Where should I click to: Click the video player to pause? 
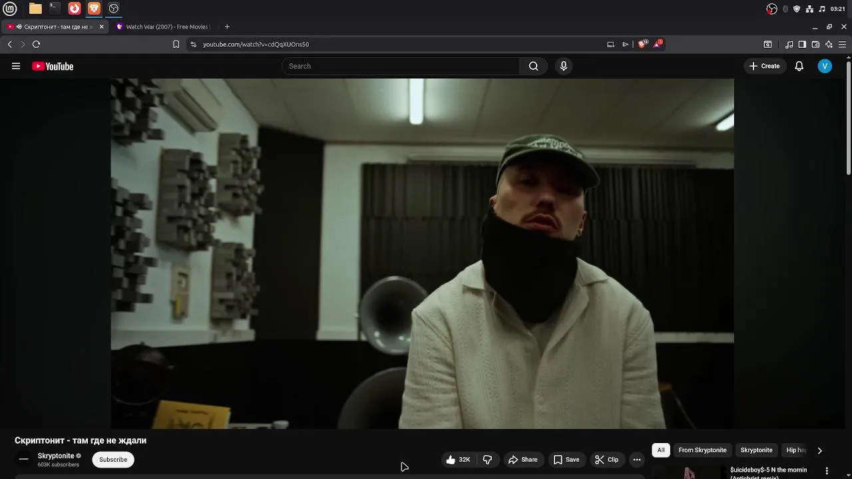click(x=422, y=253)
